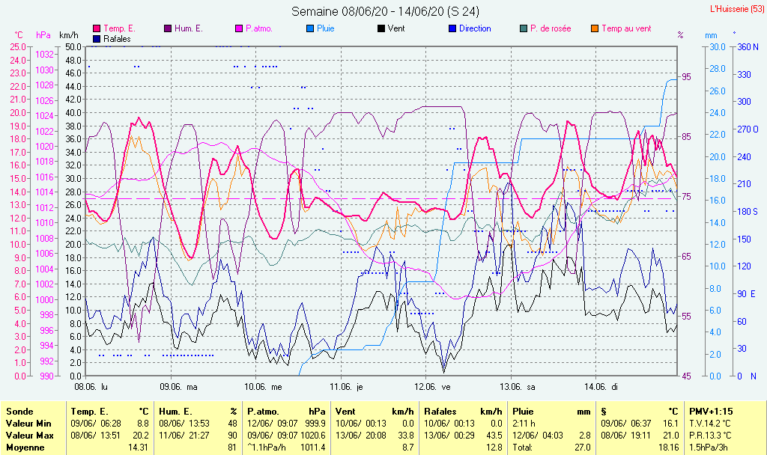Image resolution: width=767 pixels, height=455 pixels.
Task: Click the 'Pluie' legend label
Action: (326, 29)
